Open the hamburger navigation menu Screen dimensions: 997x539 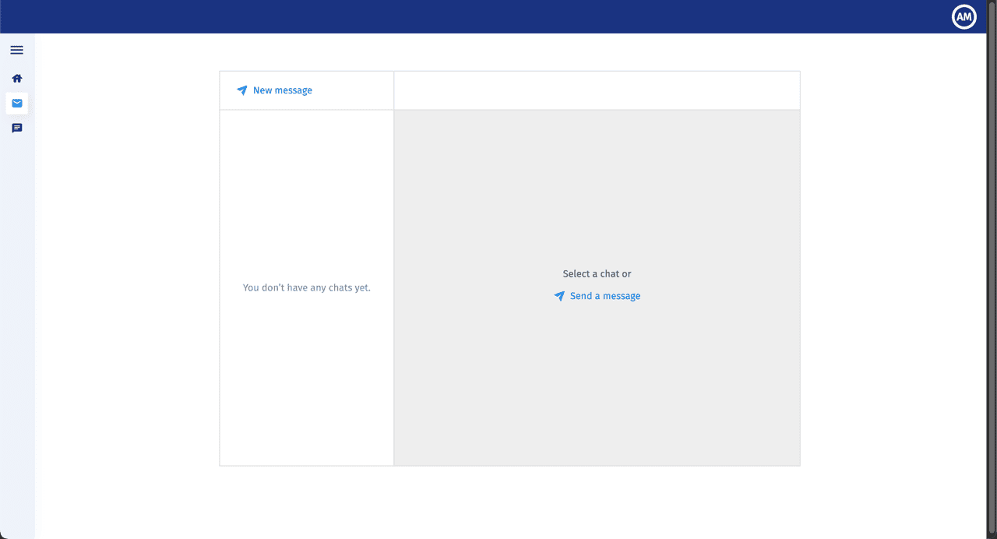click(16, 50)
